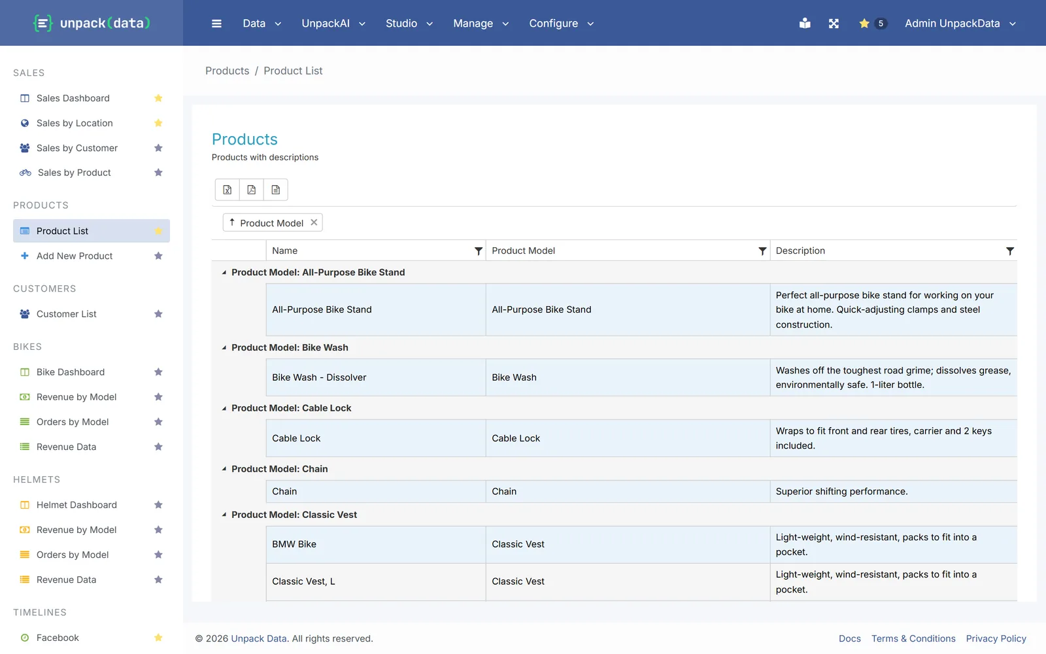The image size is (1046, 654).
Task: Open the Data menu
Action: tap(261, 24)
